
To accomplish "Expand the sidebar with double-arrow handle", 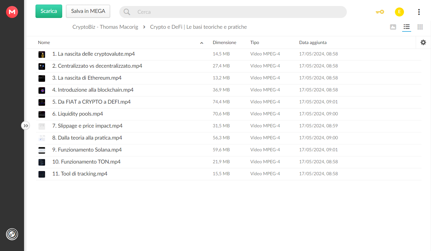I will [x=26, y=125].
